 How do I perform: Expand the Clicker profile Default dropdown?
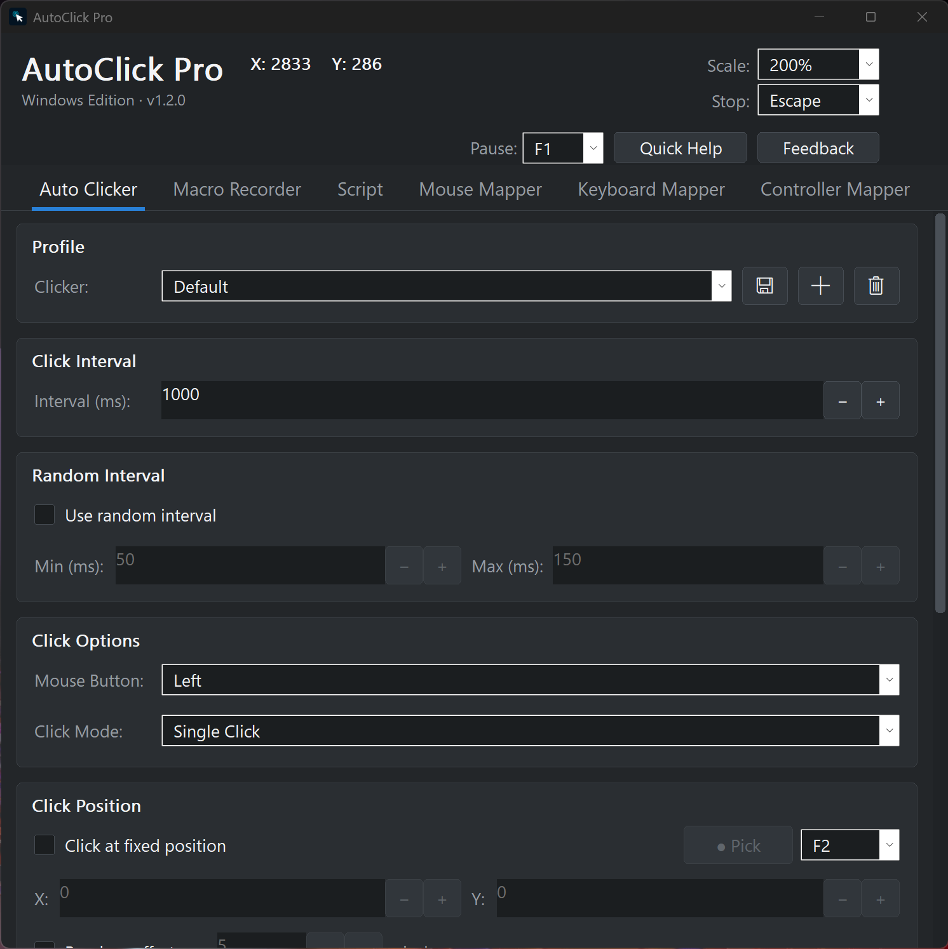tap(447, 286)
